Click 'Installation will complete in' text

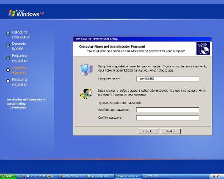coord(26,100)
